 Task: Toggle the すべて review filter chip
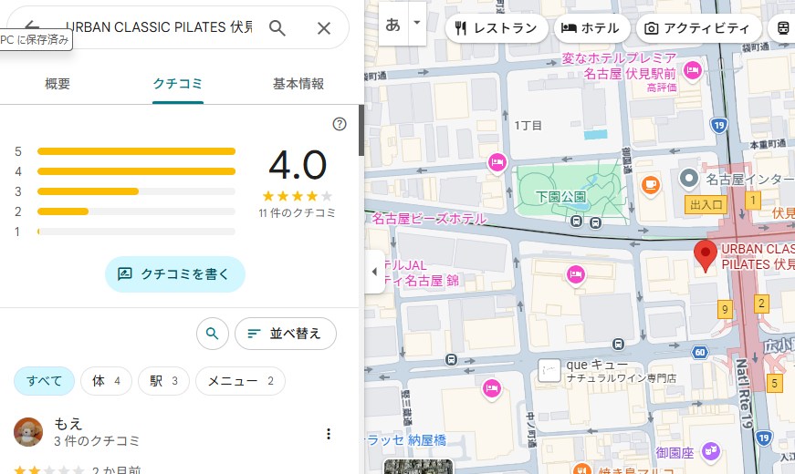click(x=44, y=381)
